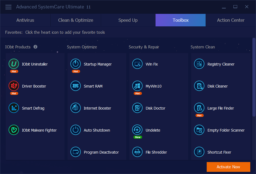
Task: Launch Internet Booster rocket icon
Action: point(76,108)
